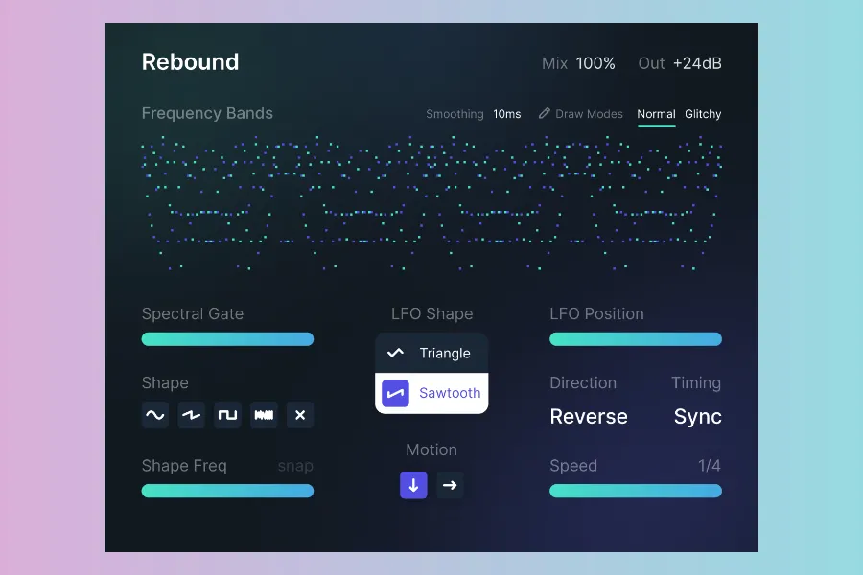The image size is (863, 575).
Task: Select the sawtooth wave shape icon
Action: (191, 415)
